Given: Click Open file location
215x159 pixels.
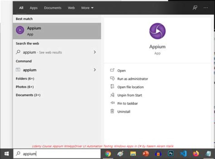Looking at the screenshot, I should 130,87.
